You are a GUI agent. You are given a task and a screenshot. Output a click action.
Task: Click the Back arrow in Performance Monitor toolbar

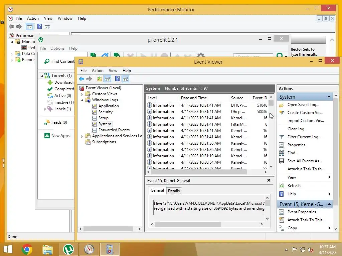(11, 27)
